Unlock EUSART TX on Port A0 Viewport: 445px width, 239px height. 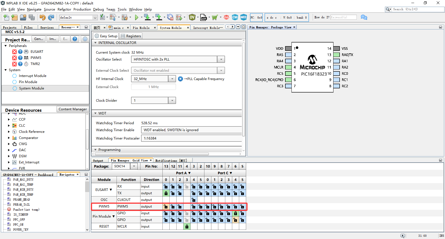point(166,193)
